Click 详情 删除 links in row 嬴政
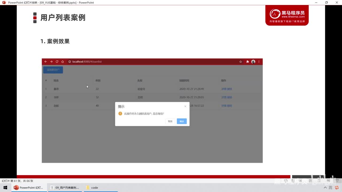This screenshot has width=342, height=192. pyautogui.click(x=227, y=89)
